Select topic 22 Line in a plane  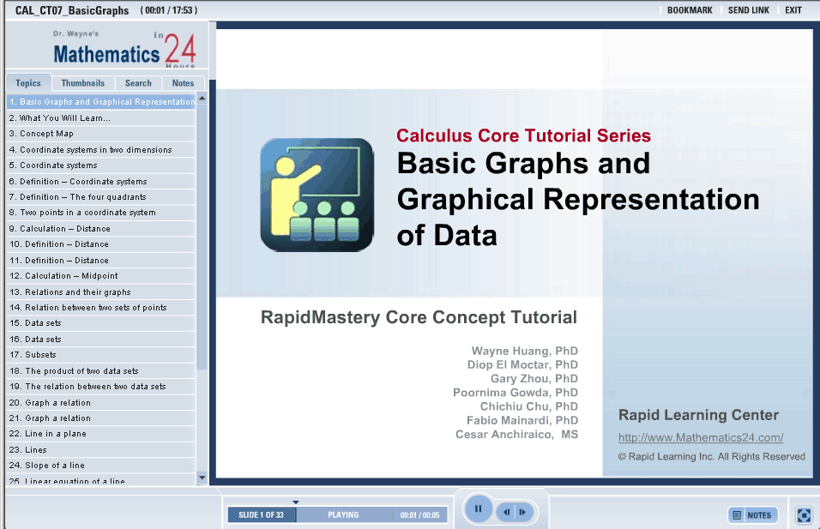[x=101, y=434]
